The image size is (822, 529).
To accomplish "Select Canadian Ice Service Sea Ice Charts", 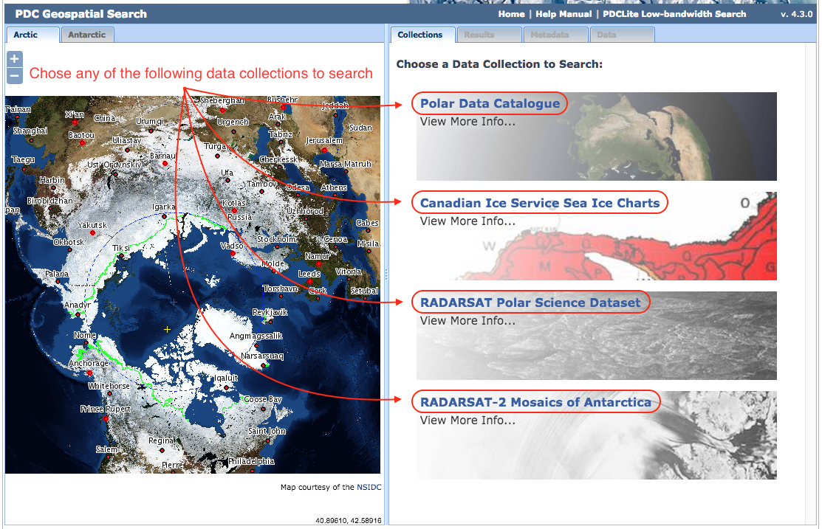I will click(539, 203).
